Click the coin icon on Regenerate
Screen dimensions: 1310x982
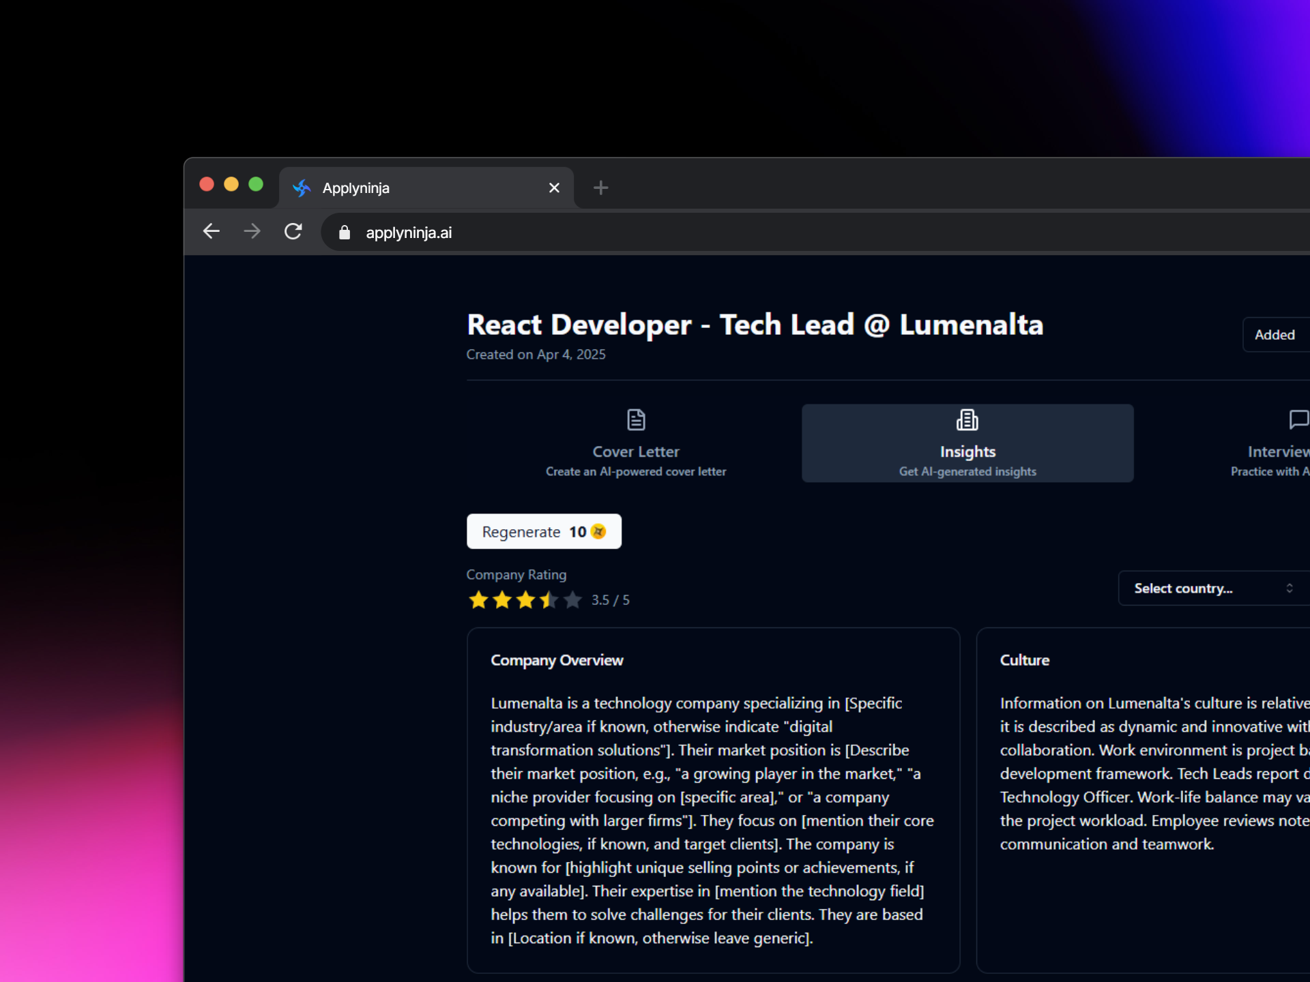pyautogui.click(x=598, y=531)
